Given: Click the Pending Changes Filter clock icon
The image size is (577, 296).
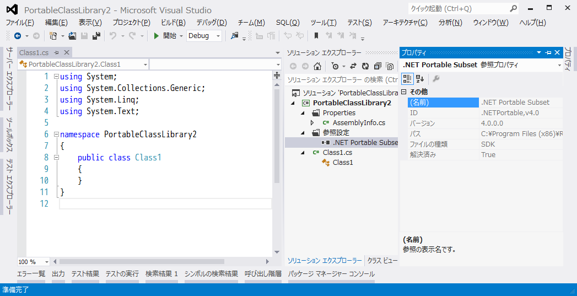Looking at the screenshot, I should tap(335, 66).
